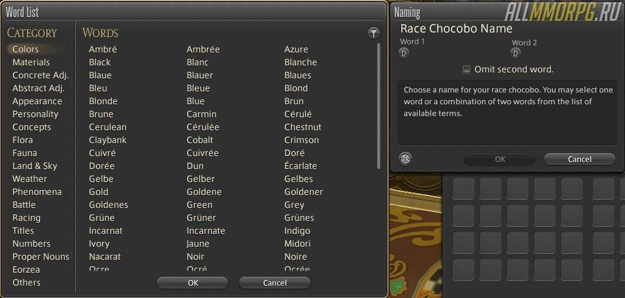Viewport: 625px width, 298px height.
Task: Choose the word Azure
Action: click(x=296, y=49)
